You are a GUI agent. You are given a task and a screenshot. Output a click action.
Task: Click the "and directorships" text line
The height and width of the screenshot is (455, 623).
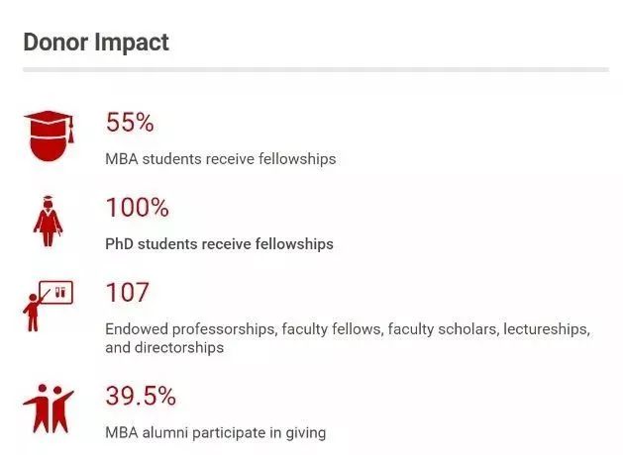tap(164, 348)
